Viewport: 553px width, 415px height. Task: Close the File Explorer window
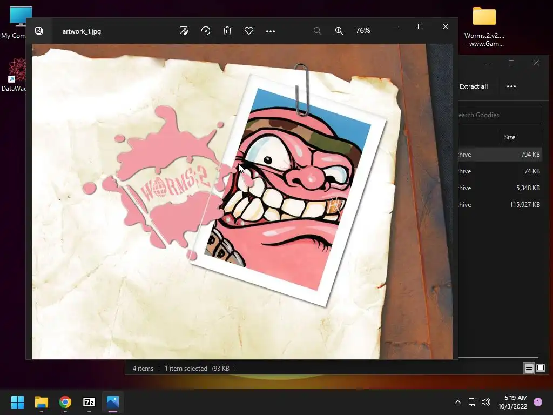[x=536, y=63]
